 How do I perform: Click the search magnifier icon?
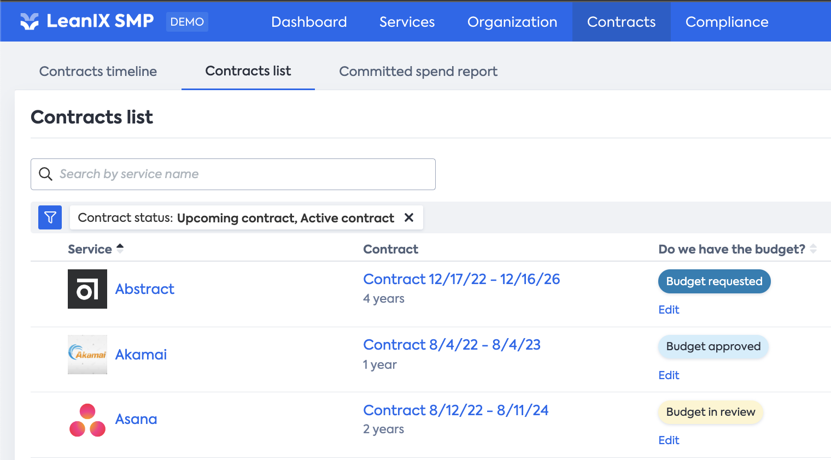point(46,174)
